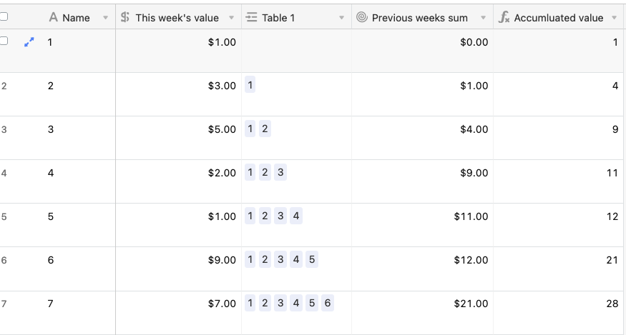Check the row 1 selection checkbox
The height and width of the screenshot is (335, 626).
pyautogui.click(x=4, y=41)
